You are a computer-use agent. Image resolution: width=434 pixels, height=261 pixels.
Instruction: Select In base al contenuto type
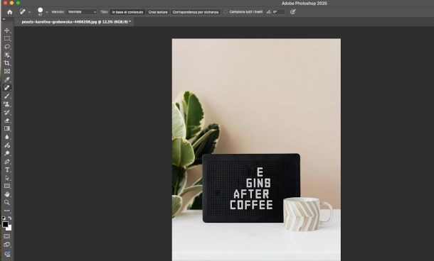[127, 12]
